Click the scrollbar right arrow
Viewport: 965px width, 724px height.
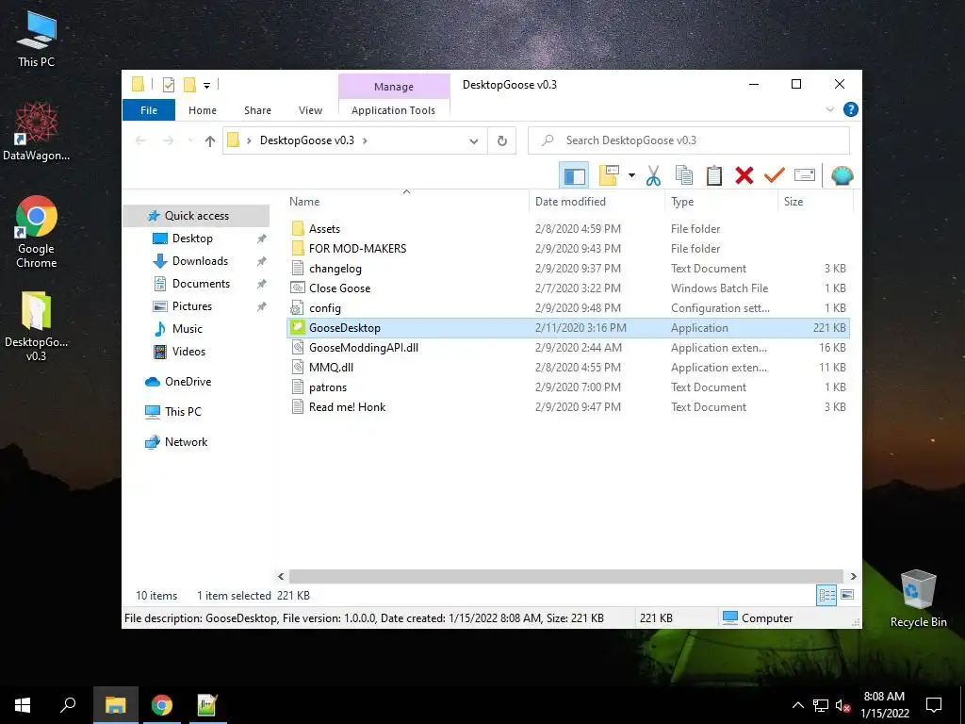pos(853,576)
